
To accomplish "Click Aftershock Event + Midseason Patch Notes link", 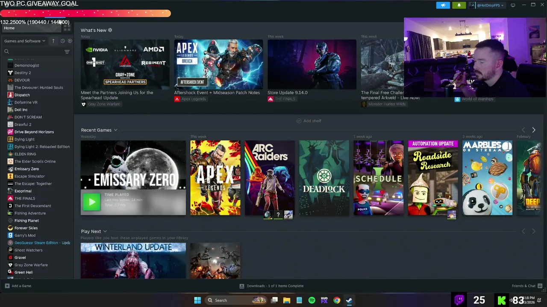I will pyautogui.click(x=217, y=93).
